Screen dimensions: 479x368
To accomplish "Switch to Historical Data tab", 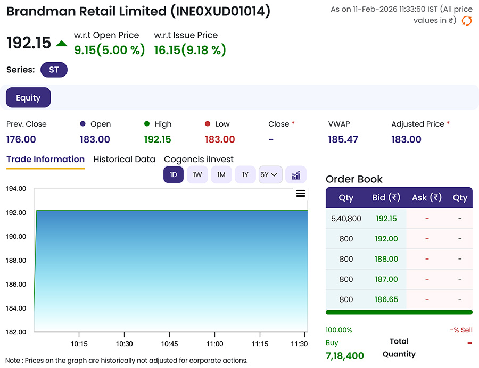I will tap(124, 160).
